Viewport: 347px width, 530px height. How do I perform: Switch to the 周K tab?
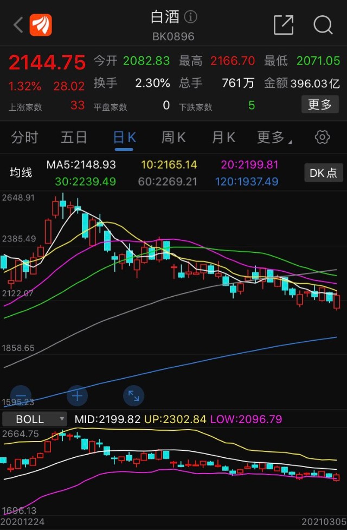[173, 138]
